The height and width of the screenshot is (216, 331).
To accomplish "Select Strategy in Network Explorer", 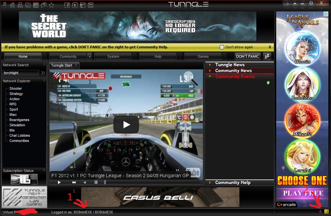I will 16,94.
